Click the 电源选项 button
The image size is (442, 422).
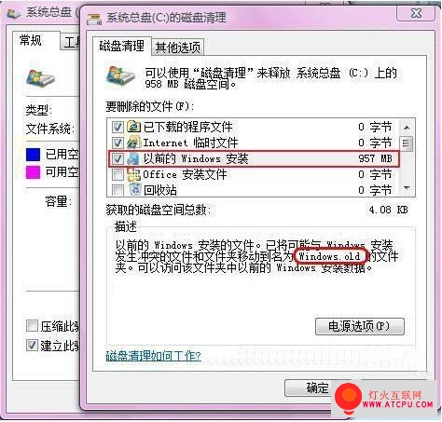point(360,326)
